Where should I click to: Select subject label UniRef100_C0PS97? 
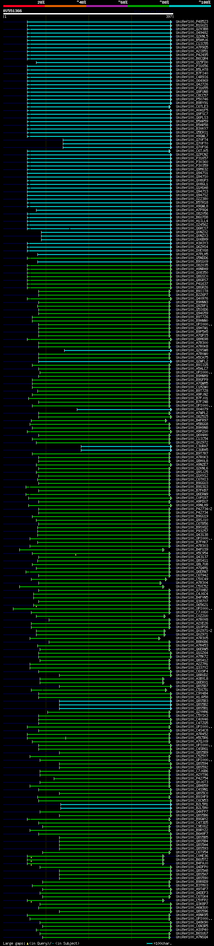[x=192, y=498]
